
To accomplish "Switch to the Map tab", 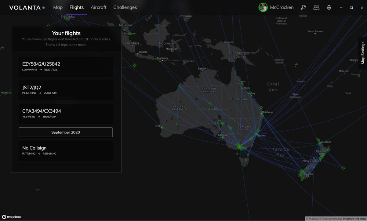I will [x=58, y=7].
